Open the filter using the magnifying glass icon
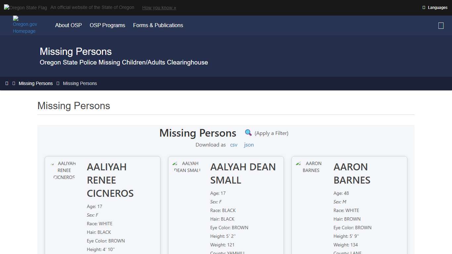Viewport: 452px width, 254px height. (x=248, y=133)
